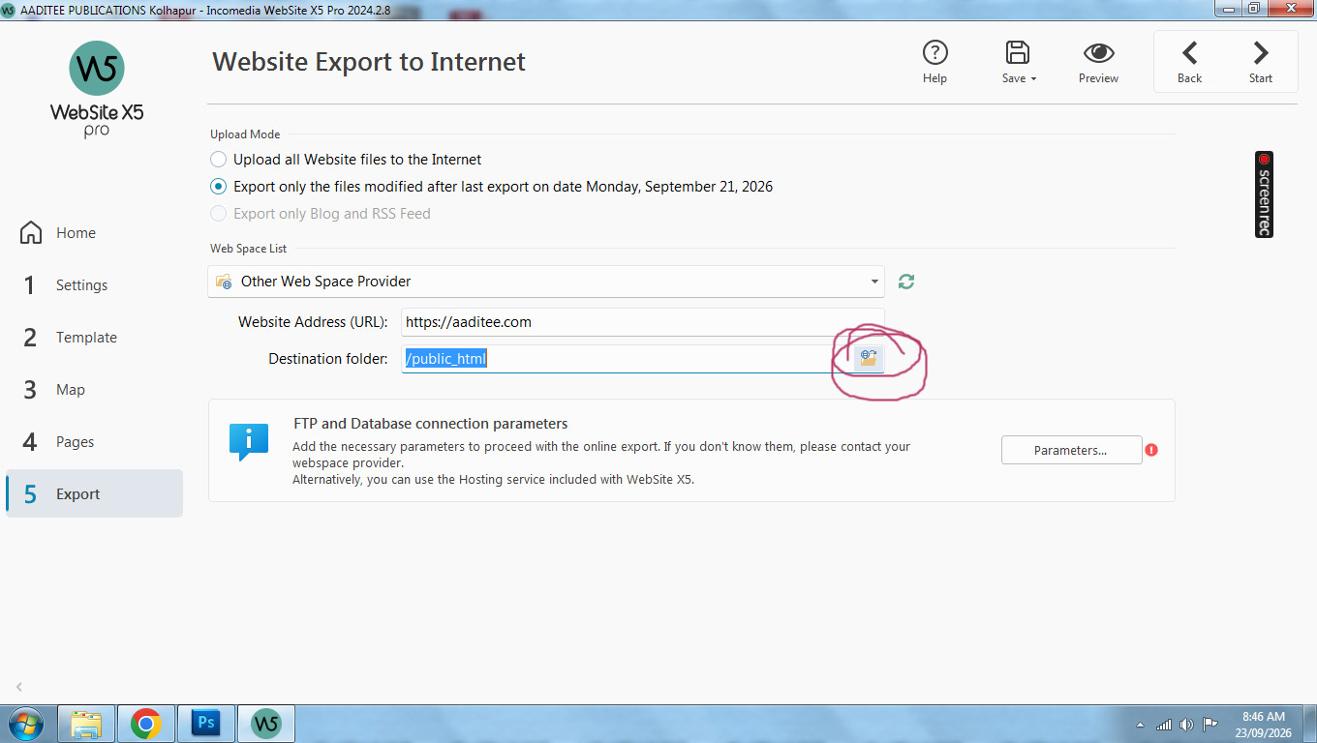Click the red warning icon beside Parameters
Screen dimensions: 1317x743
tap(1151, 450)
